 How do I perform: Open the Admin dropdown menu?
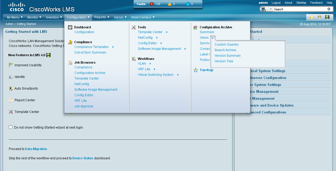120,17
